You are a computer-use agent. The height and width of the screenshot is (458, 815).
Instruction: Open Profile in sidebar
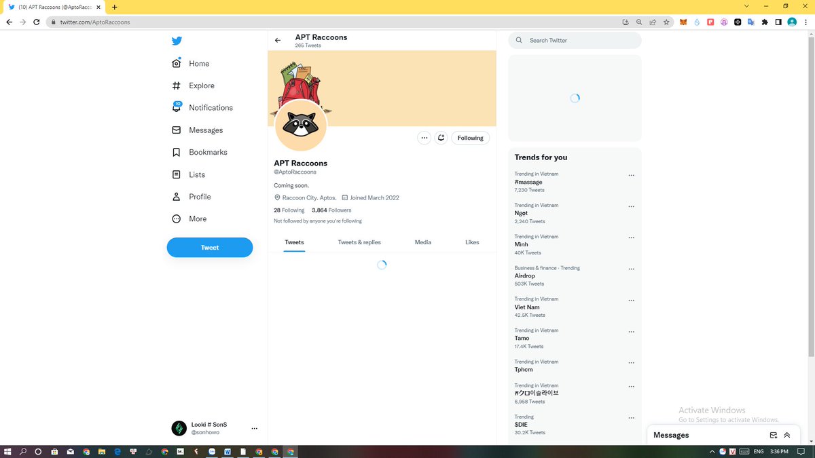pyautogui.click(x=191, y=197)
